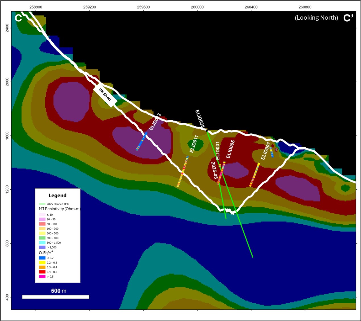361x321 pixels.
Task: Pick the 100 - 300 resistivity swatch
Action: point(42,229)
